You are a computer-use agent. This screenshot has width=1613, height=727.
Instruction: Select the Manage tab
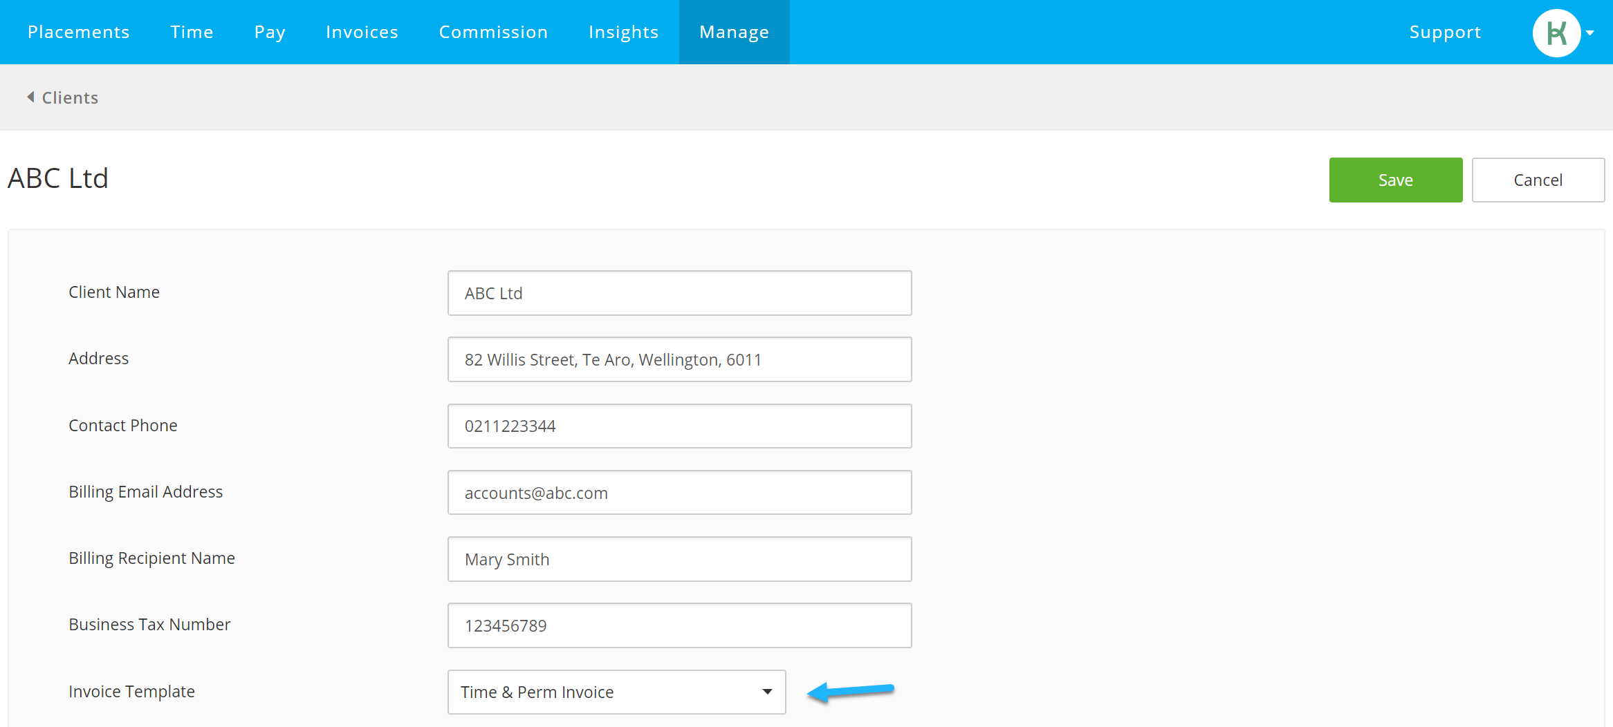(x=734, y=32)
